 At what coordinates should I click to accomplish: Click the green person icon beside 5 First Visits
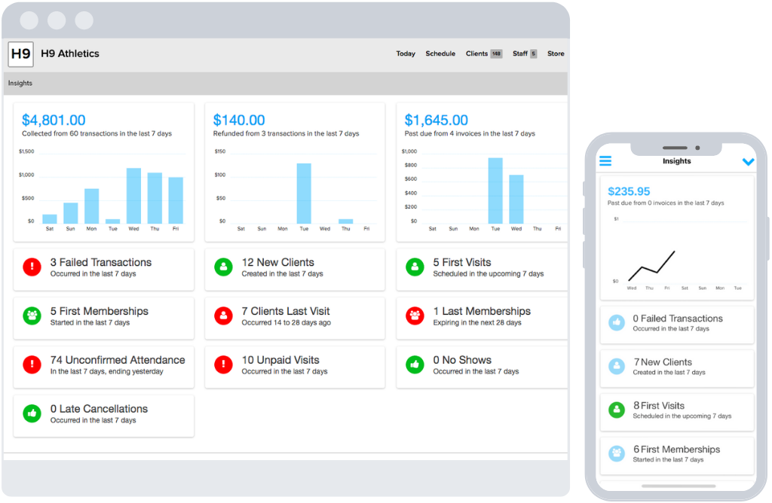coord(415,267)
